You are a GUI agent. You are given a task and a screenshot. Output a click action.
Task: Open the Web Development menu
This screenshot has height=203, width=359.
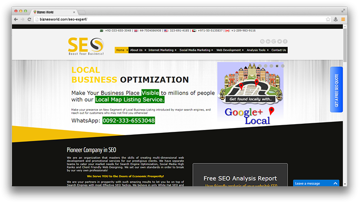229,50
